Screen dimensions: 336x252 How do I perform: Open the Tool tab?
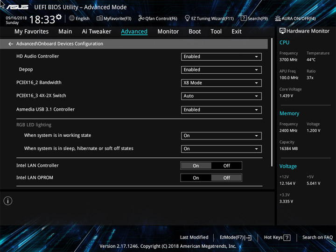click(216, 32)
